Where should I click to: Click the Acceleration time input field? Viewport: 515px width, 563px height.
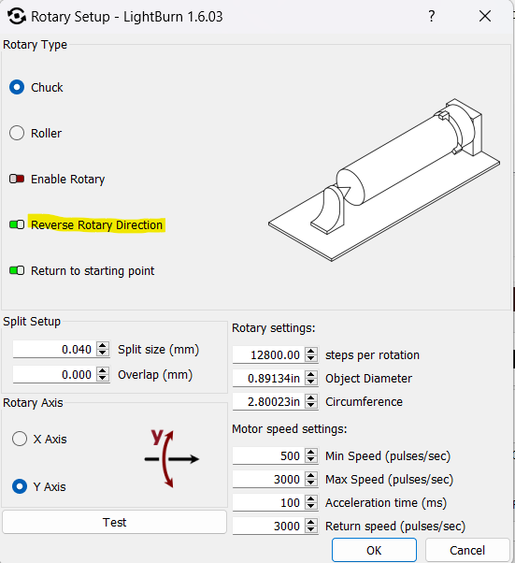[x=268, y=502]
